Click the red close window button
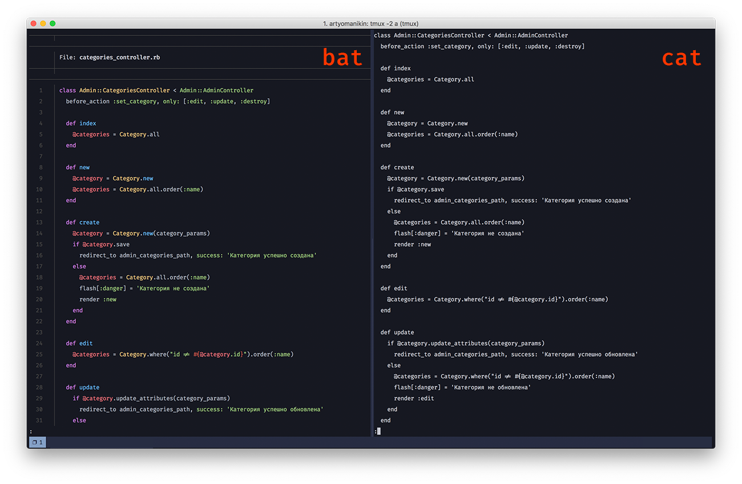 tap(34, 23)
